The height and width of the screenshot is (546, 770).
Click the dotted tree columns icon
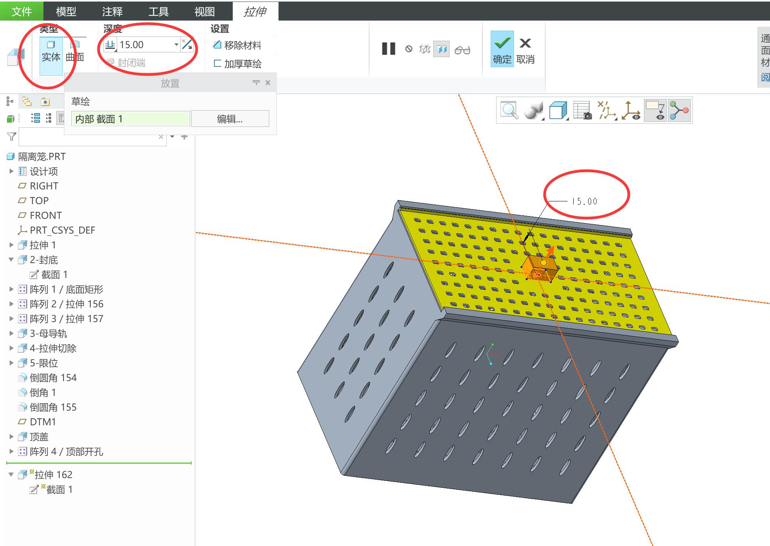(48, 118)
